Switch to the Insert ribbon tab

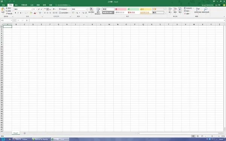(x=17, y=5)
